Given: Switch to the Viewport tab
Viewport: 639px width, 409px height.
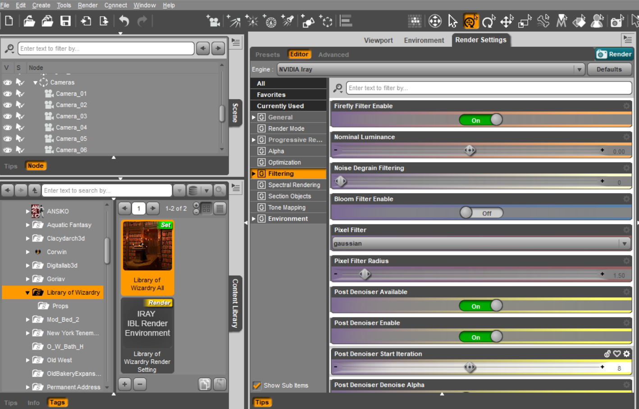Looking at the screenshot, I should pos(379,40).
